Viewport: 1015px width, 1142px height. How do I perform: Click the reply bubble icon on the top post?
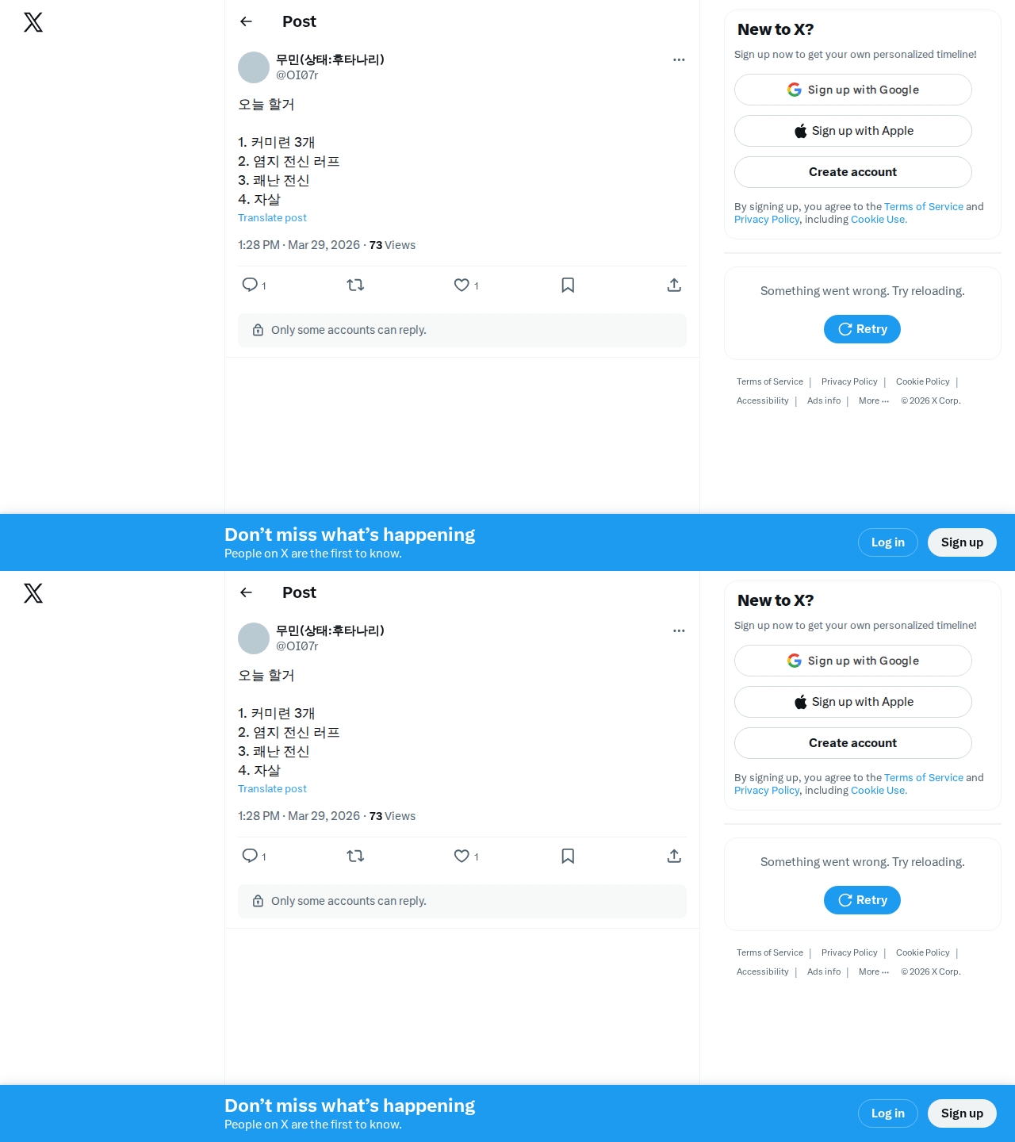[x=250, y=285]
